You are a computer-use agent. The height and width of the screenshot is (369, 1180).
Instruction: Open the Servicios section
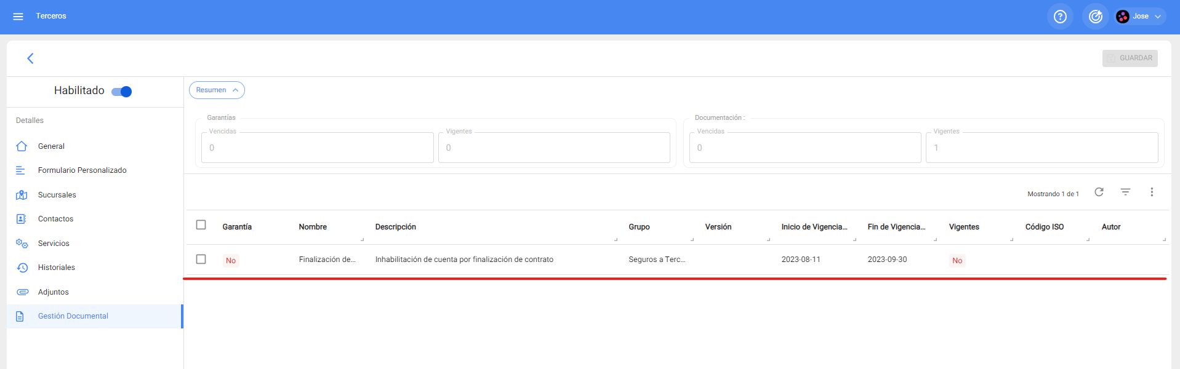pos(54,244)
